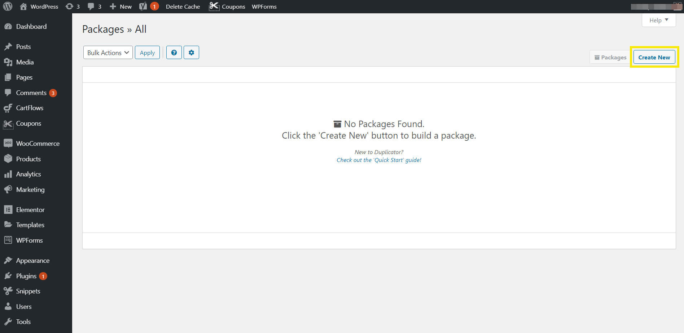Open WPForms in the top admin bar
The image size is (684, 333).
click(x=264, y=6)
